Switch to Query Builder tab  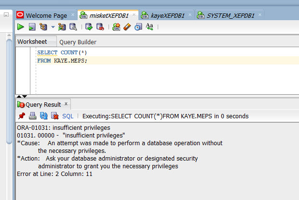tap(78, 42)
